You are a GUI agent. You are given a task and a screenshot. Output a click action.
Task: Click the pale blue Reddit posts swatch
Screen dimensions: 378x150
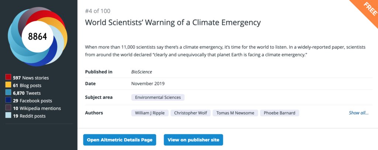click(8, 116)
